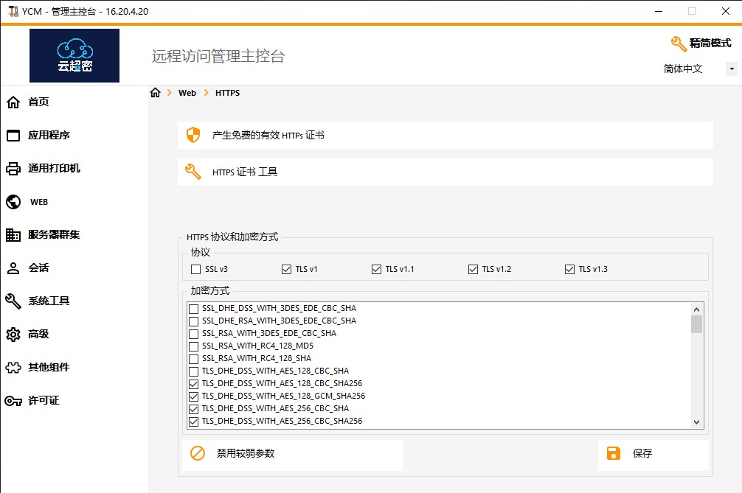Check SSL_RSA_WITH_3DES_EDE_CBC_SHA cipher
Screen dimensions: 742x493
pyautogui.click(x=193, y=334)
